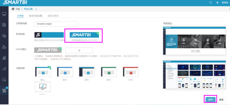Viewport: 230px width, 105px height.
Task: Click the home icon in breadcrumb
Action: click(x=13, y=9)
